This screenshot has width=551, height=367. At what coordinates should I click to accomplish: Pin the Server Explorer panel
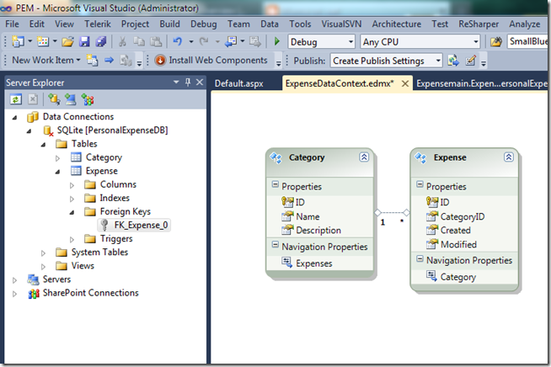tap(188, 82)
